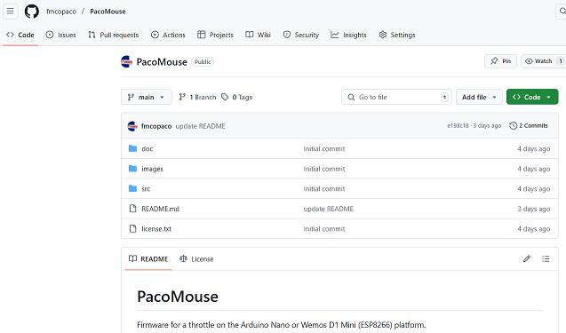Open the Pull requests tab
The width and height of the screenshot is (566, 333).
point(114,35)
